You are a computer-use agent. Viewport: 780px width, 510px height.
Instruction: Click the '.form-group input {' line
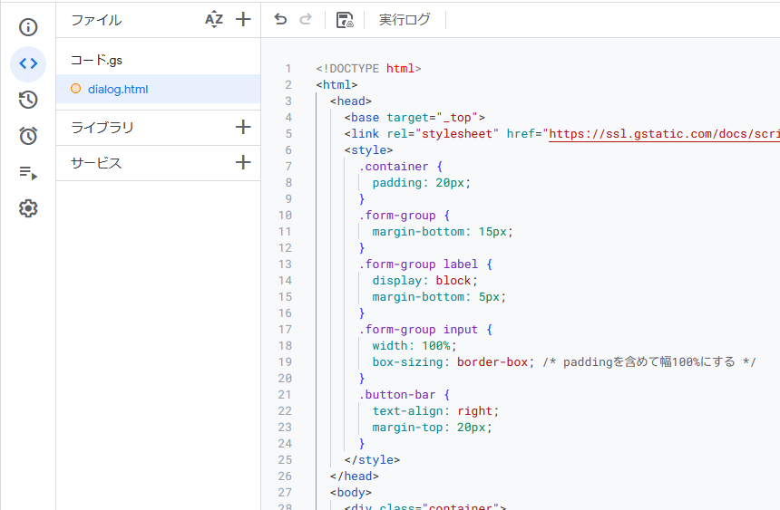(x=425, y=329)
